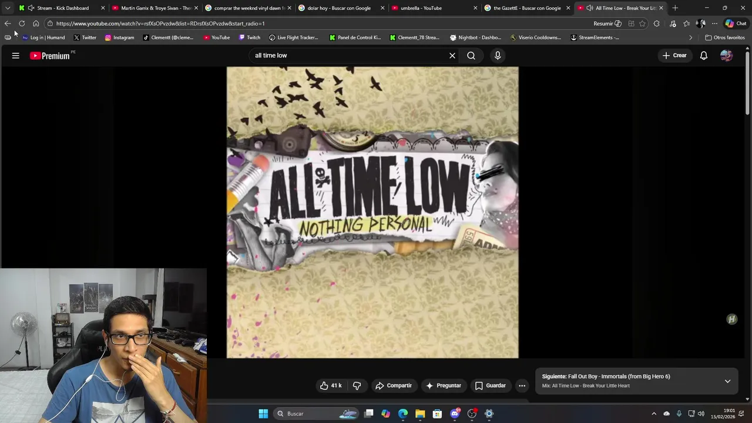Viewport: 752px width, 423px height.
Task: Dislike the video
Action: (357, 386)
